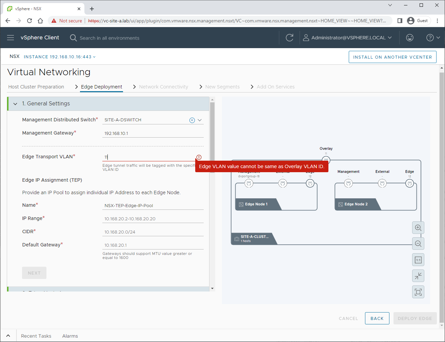Image resolution: width=445 pixels, height=342 pixels.
Task: Open the feedback smiley icon
Action: [x=410, y=38]
